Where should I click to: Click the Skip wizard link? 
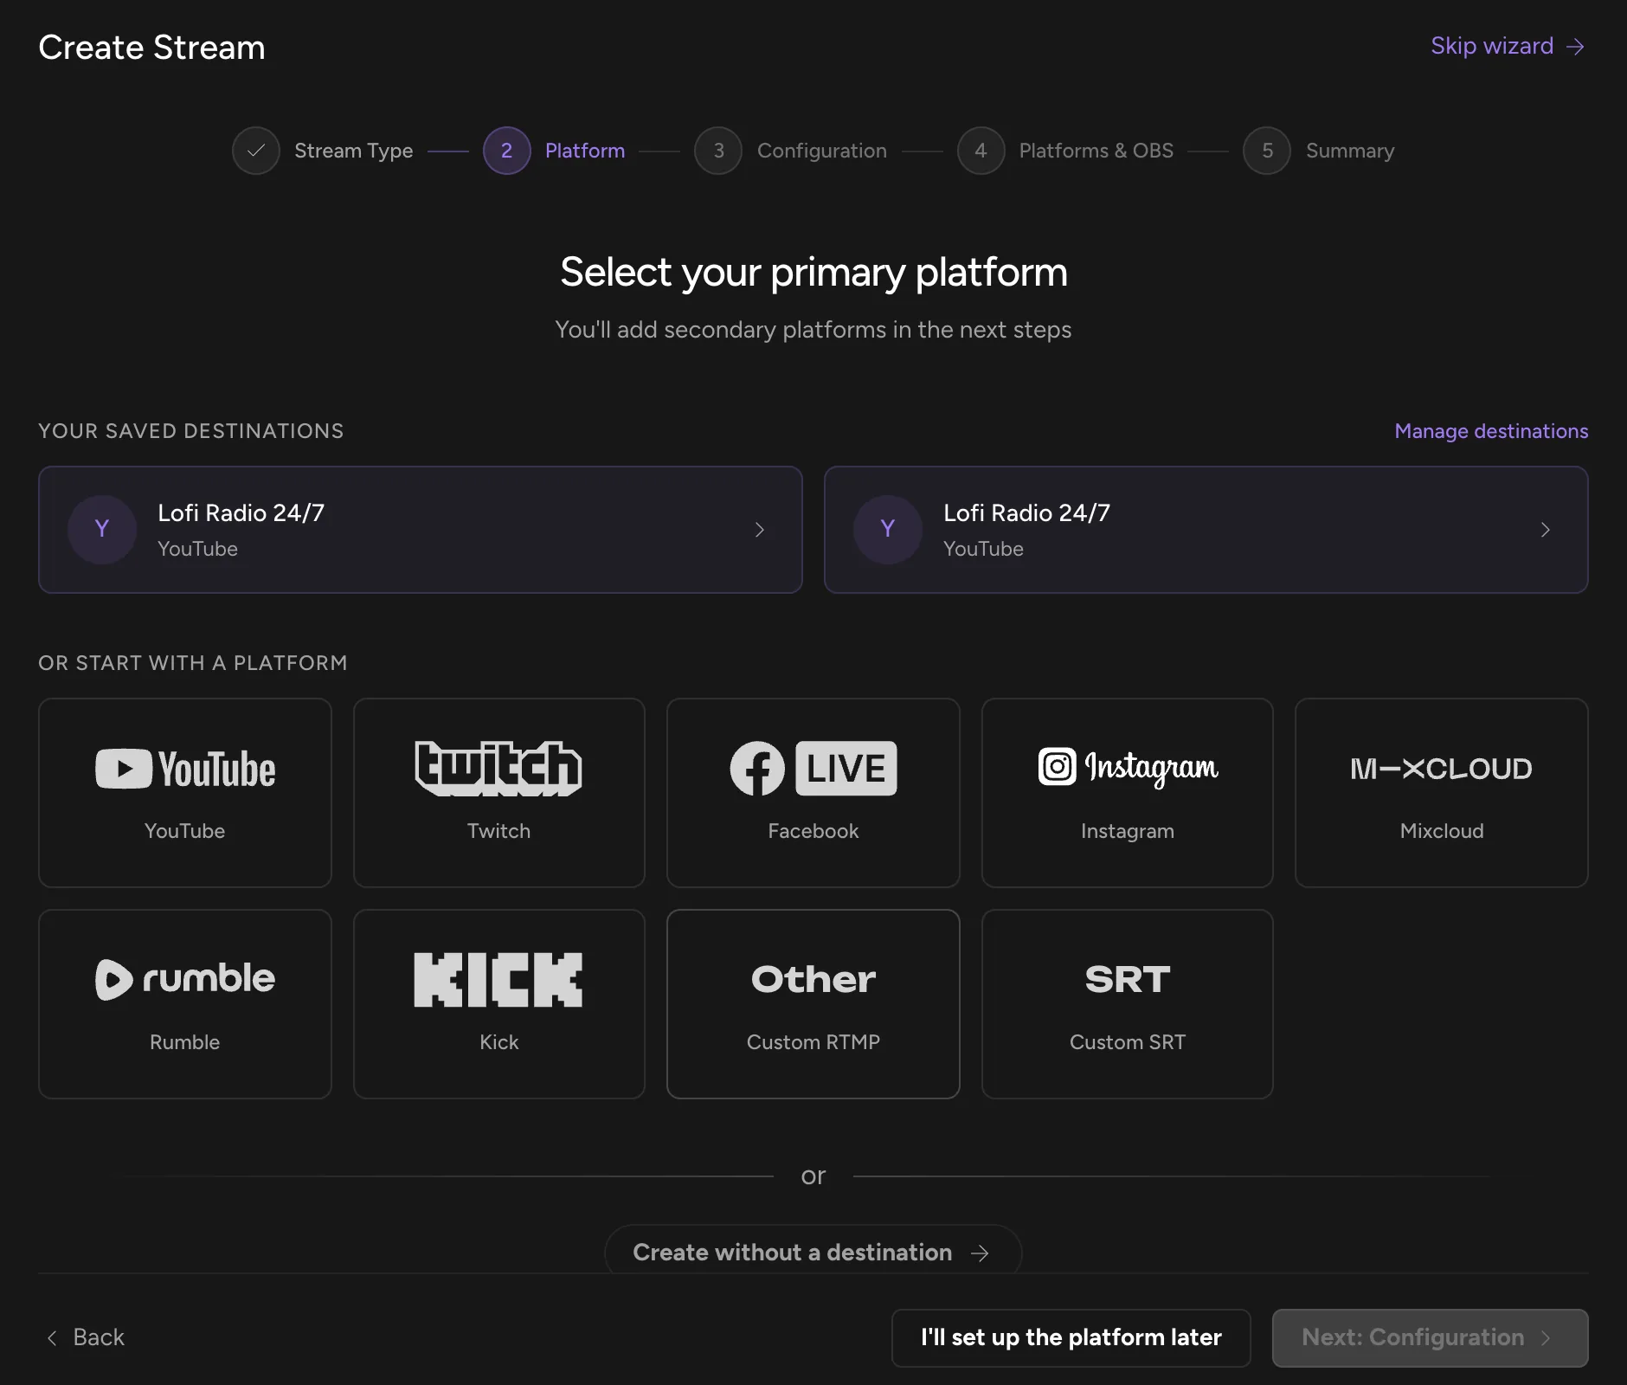pyautogui.click(x=1508, y=46)
